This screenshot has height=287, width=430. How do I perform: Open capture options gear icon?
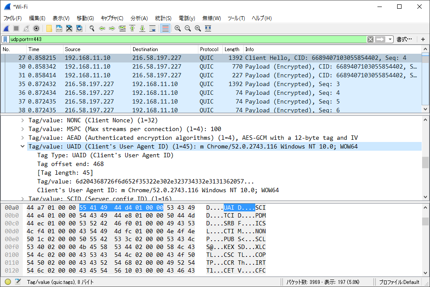tap(36, 28)
